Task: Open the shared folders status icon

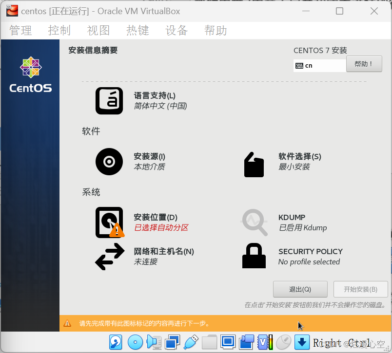Action: [x=209, y=342]
